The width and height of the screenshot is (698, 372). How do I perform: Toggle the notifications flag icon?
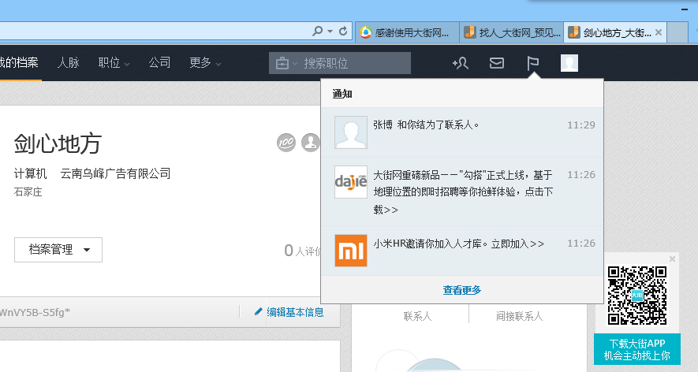(x=533, y=63)
